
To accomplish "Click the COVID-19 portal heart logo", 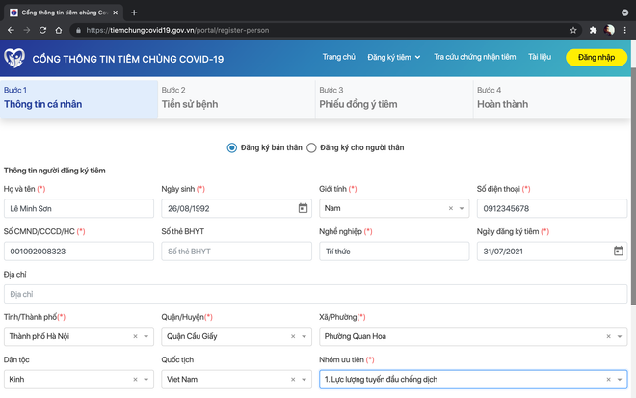I will 14,59.
